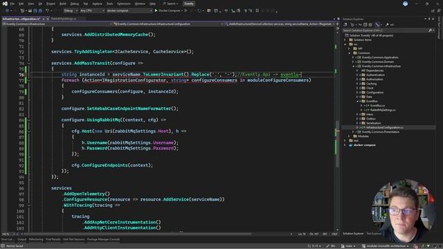Image resolution: width=443 pixels, height=249 pixels.
Task: Select the Clock folder
Action: click(x=370, y=88)
